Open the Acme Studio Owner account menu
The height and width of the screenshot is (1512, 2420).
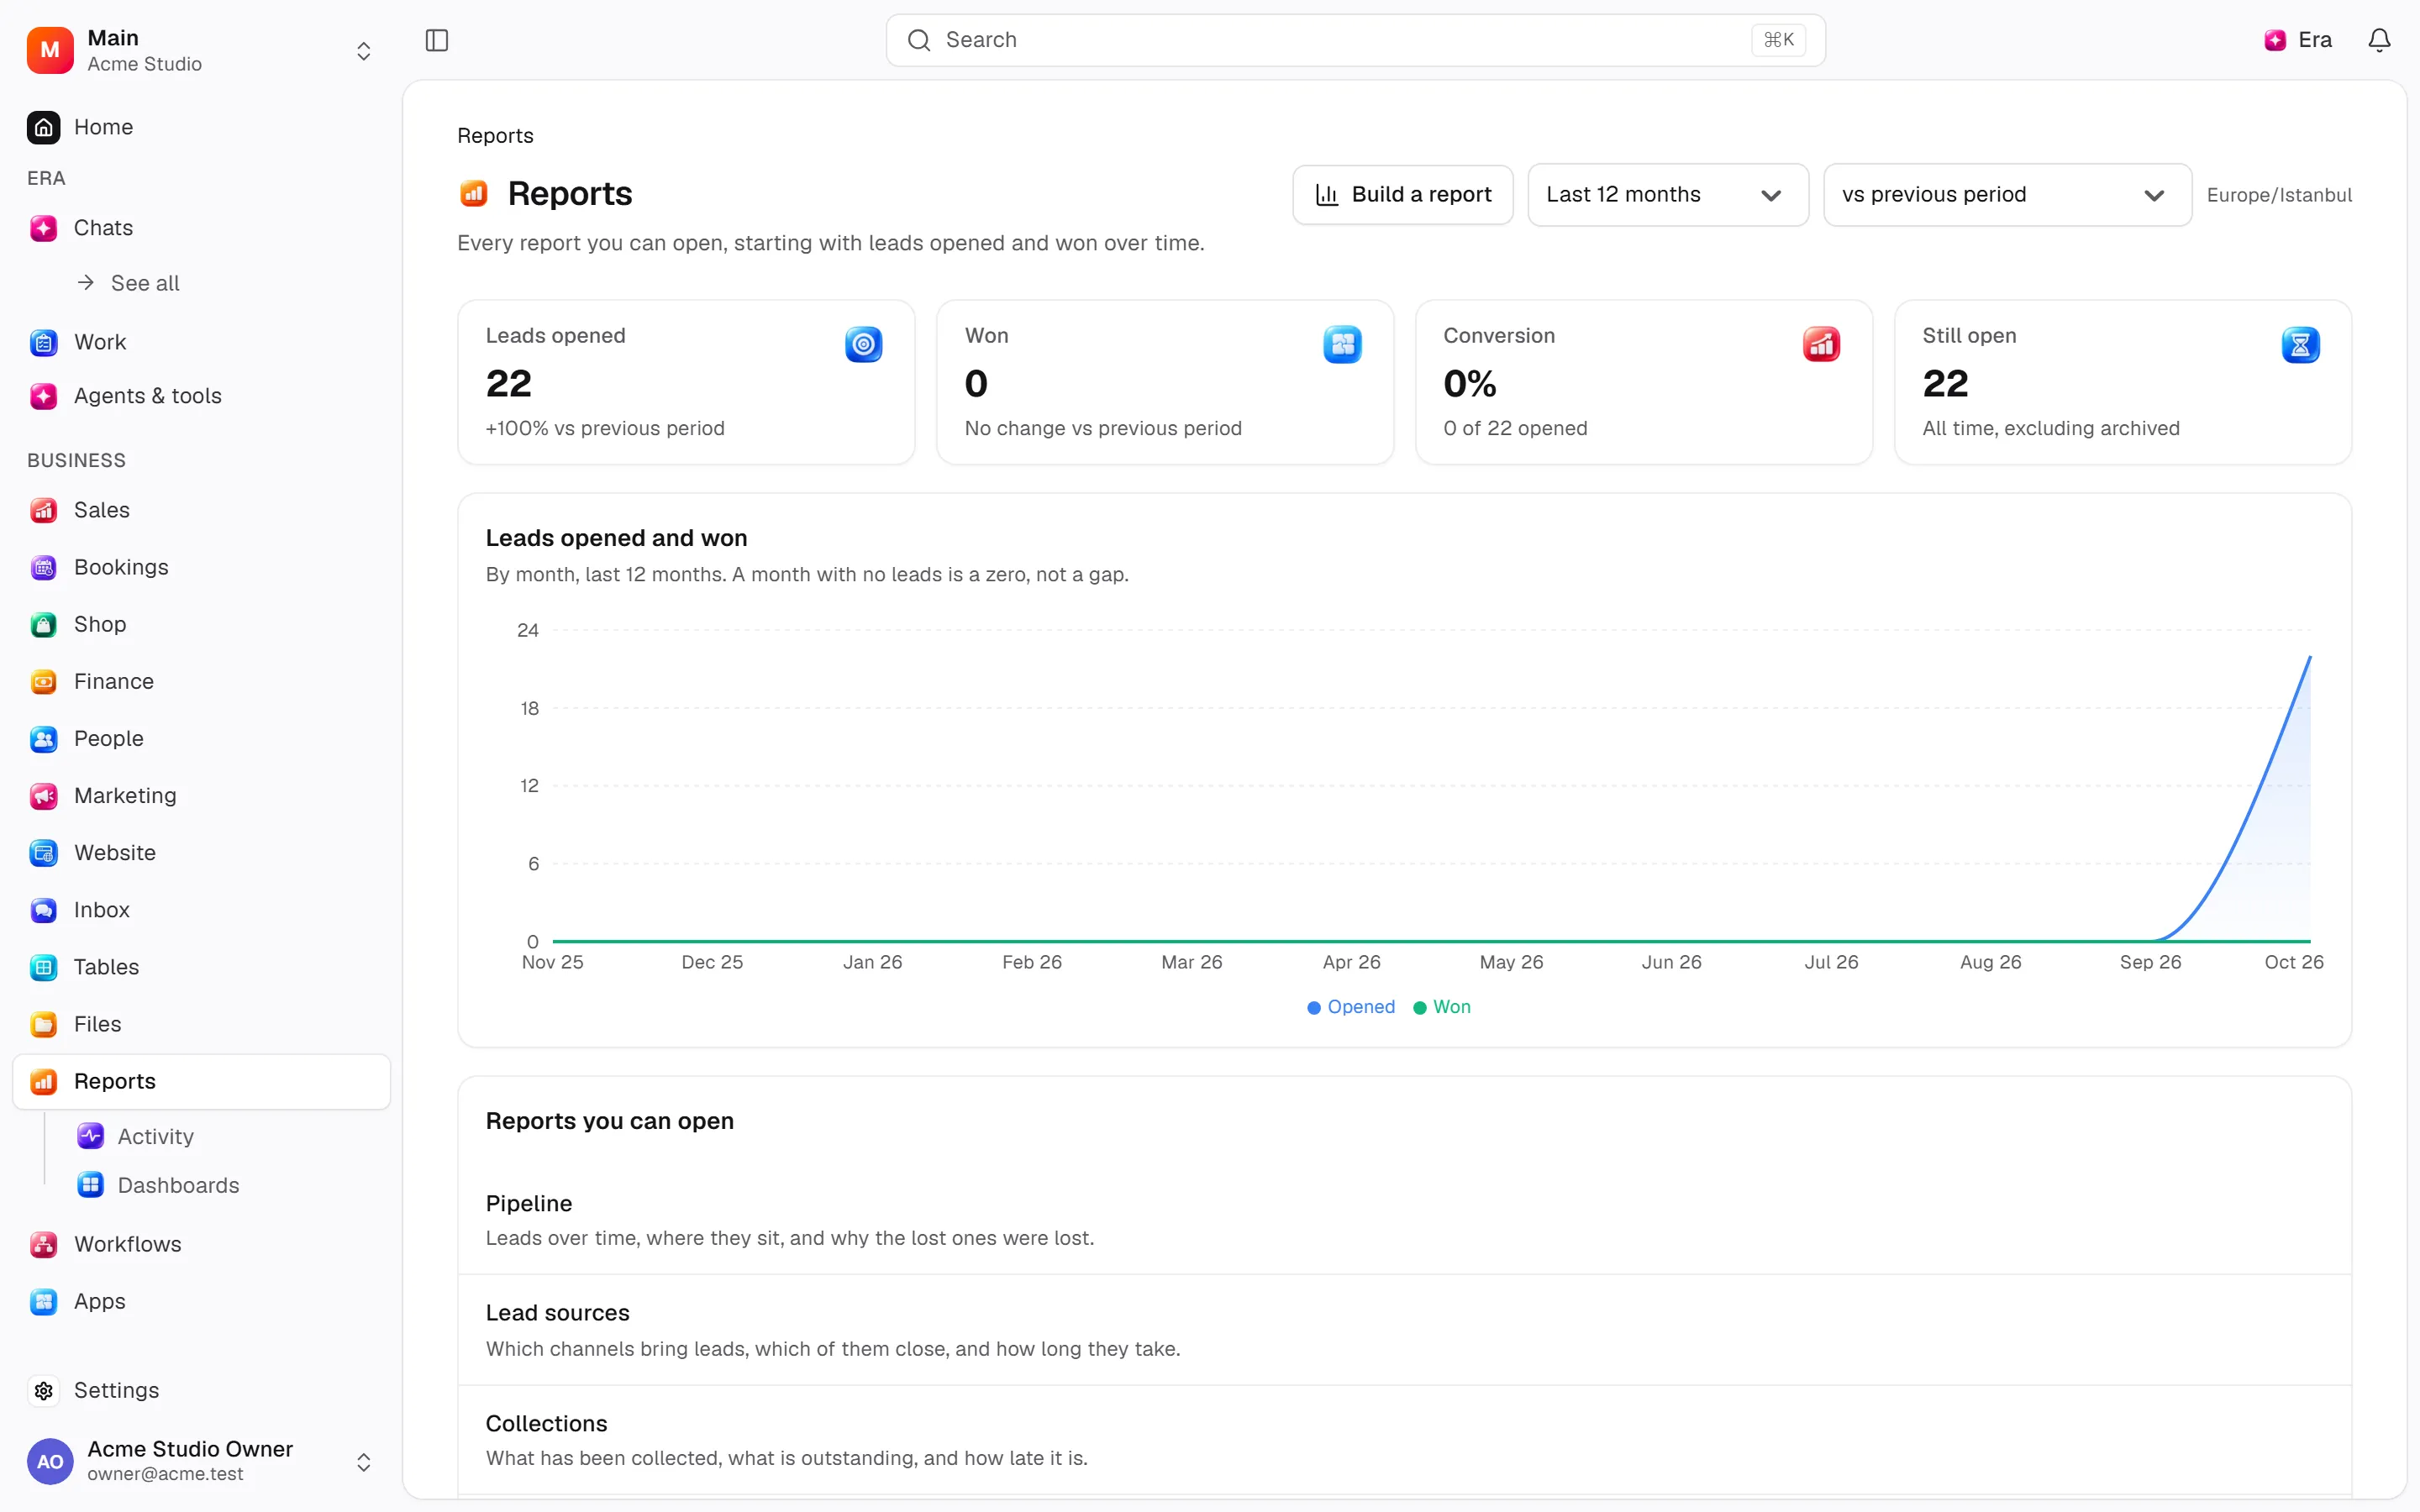click(x=201, y=1461)
